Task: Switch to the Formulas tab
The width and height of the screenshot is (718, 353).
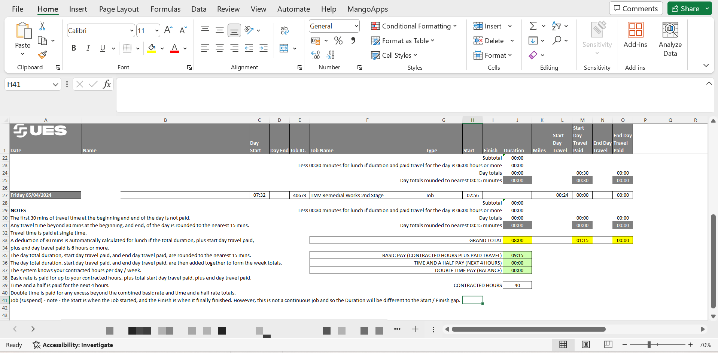Action: click(165, 9)
